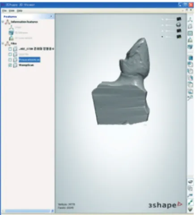Select the highlighted Preparation scan file
Image resolution: width=195 pixels, height=215 pixels.
(30, 60)
